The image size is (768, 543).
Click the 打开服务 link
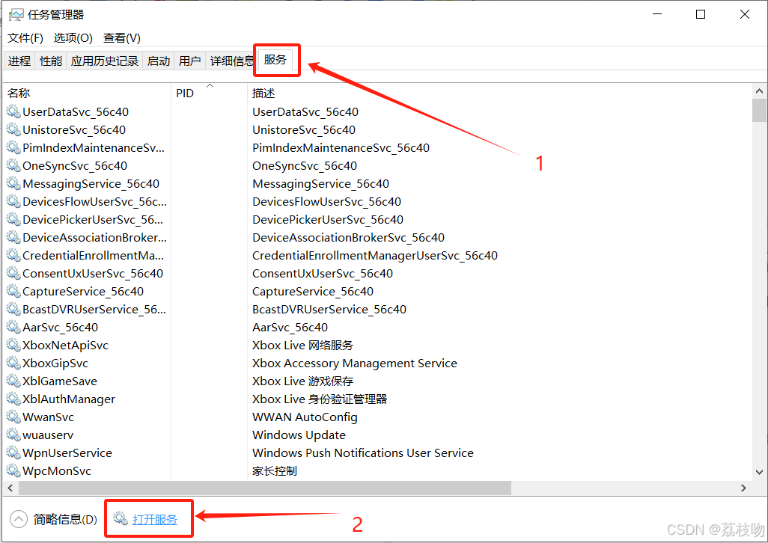pyautogui.click(x=155, y=519)
